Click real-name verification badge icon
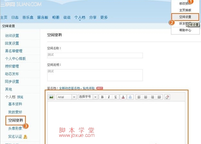201x144 pixels. [x=25, y=137]
